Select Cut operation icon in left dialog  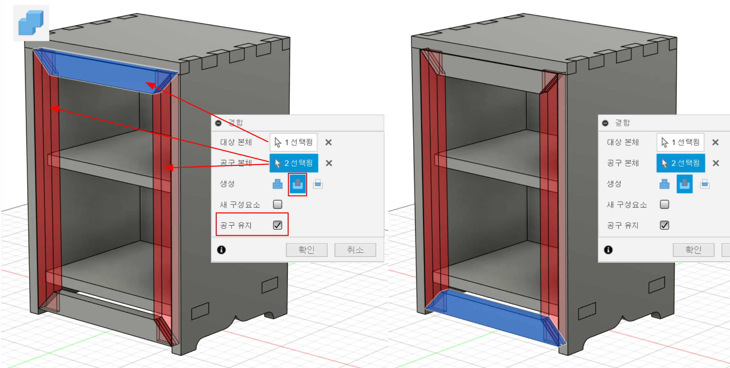click(x=298, y=184)
